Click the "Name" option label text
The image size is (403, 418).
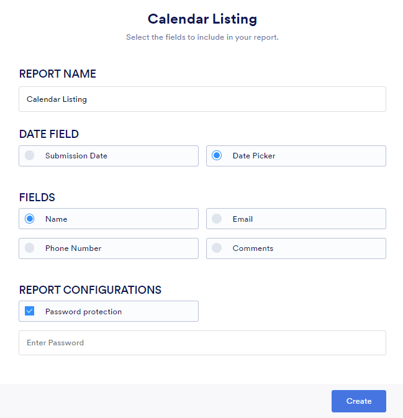[57, 219]
